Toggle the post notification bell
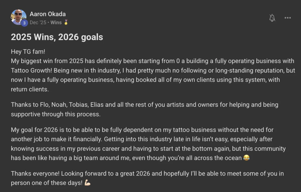The width and height of the screenshot is (301, 192). pos(272,18)
